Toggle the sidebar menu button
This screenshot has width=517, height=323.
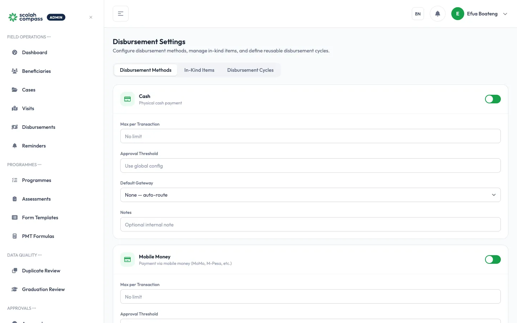tap(121, 14)
